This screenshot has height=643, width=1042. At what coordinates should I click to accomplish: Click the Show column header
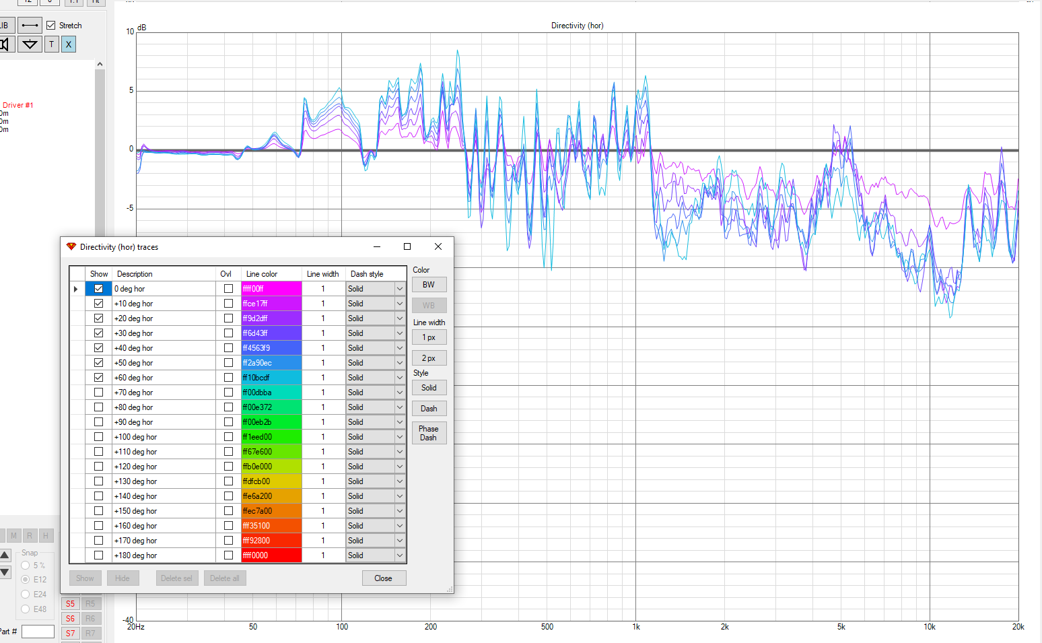[99, 274]
